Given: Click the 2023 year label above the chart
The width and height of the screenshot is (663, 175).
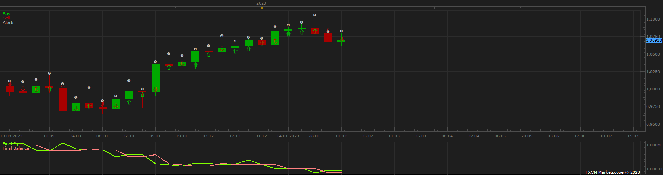Looking at the screenshot, I should pos(261,3).
